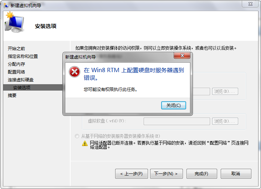Go to 指定名称和位置 step
This screenshot has height=189, width=261.
pos(23,56)
